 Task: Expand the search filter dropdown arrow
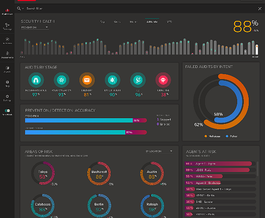click(x=23, y=8)
